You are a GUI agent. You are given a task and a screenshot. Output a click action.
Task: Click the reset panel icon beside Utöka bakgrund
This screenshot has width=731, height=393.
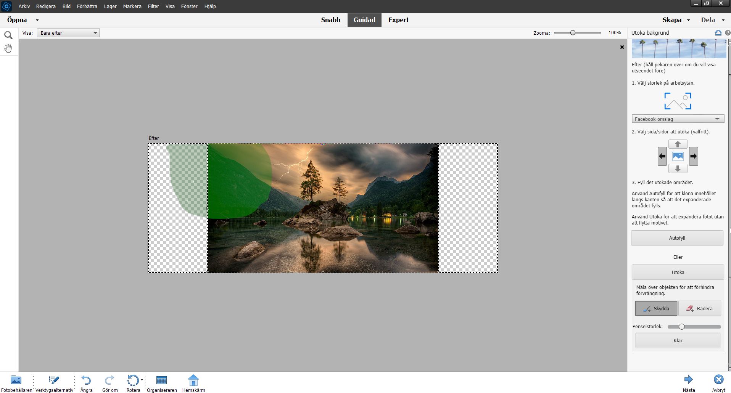(x=718, y=33)
